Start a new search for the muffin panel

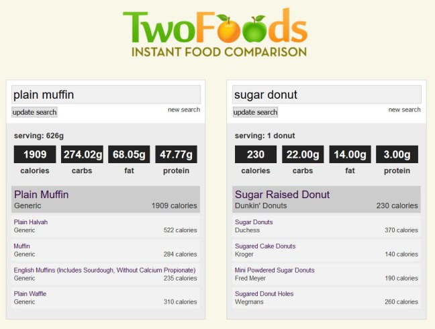(x=184, y=109)
